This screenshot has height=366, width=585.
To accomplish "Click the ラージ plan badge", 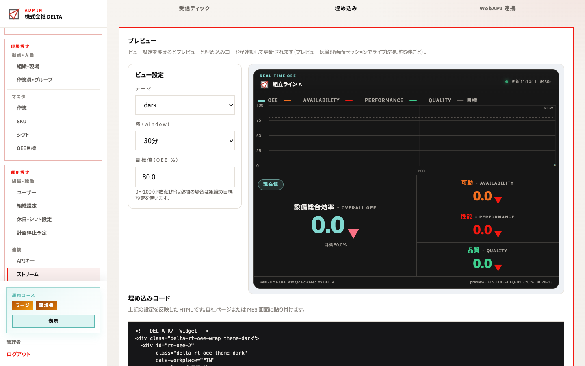I will [23, 305].
